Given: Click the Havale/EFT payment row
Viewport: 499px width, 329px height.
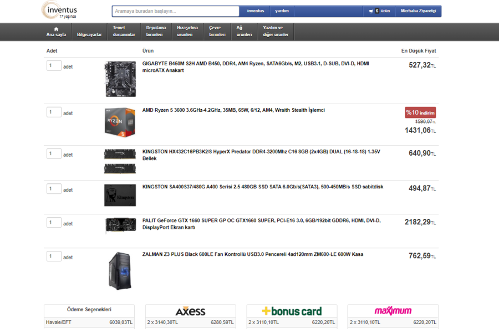Looking at the screenshot, I should 89,322.
